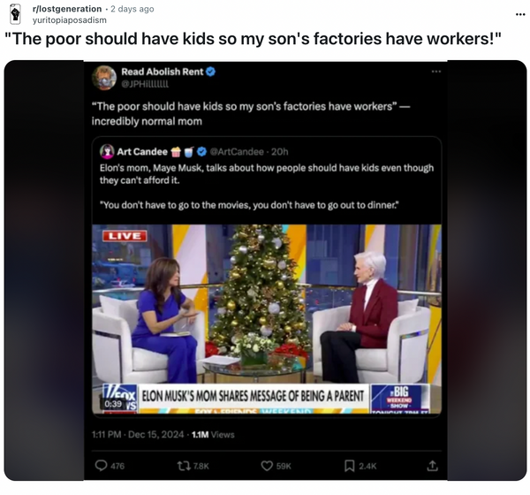Click the share upload icon on the tweet
This screenshot has height=495, width=530.
[x=432, y=466]
